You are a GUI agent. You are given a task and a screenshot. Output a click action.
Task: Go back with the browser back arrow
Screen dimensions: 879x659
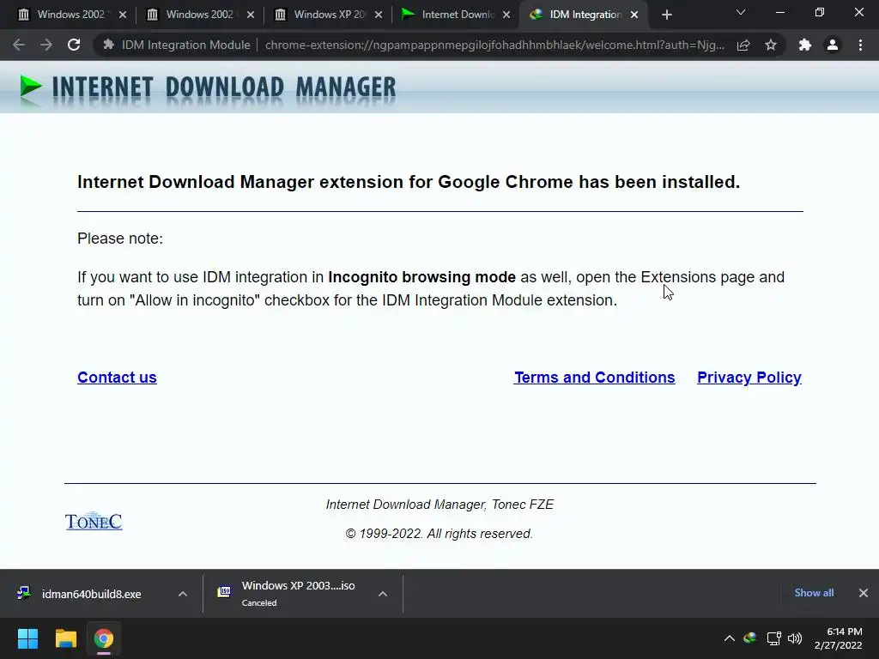(19, 45)
